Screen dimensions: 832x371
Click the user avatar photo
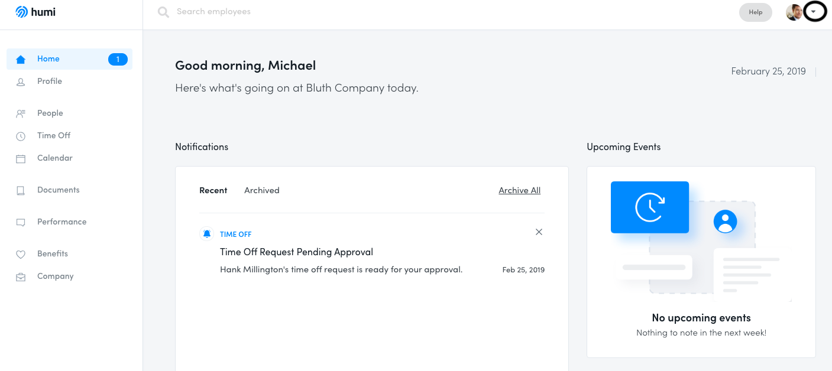pyautogui.click(x=794, y=12)
